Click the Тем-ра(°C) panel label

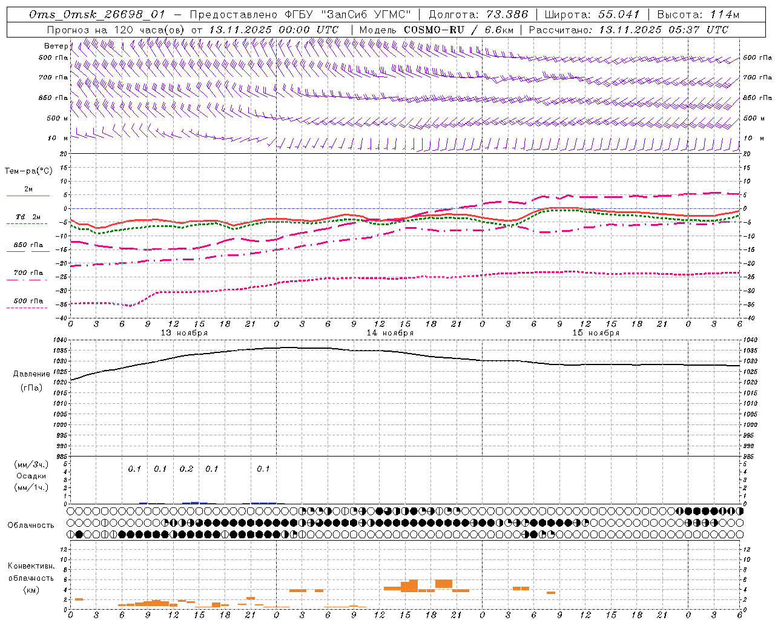point(28,171)
